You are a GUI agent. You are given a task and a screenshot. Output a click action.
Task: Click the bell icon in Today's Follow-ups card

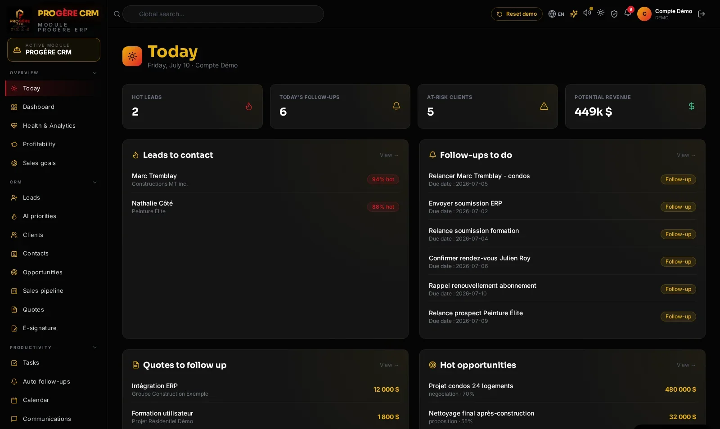(x=396, y=106)
